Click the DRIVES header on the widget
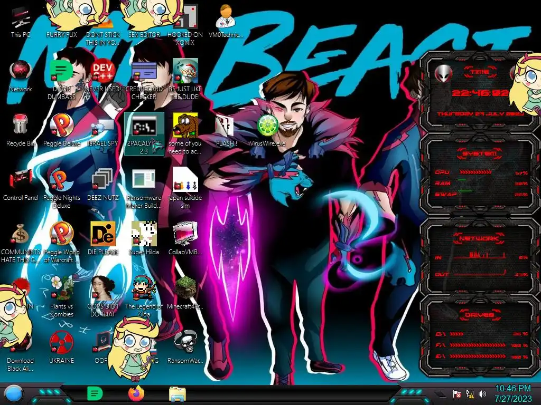Image resolution: width=541 pixels, height=405 pixels. tap(480, 315)
